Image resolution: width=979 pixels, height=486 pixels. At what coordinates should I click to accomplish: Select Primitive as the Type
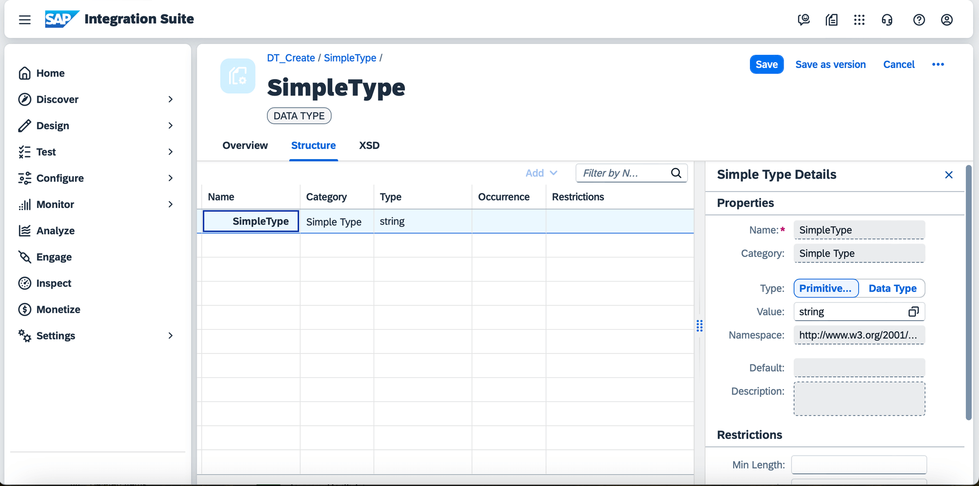pos(826,288)
